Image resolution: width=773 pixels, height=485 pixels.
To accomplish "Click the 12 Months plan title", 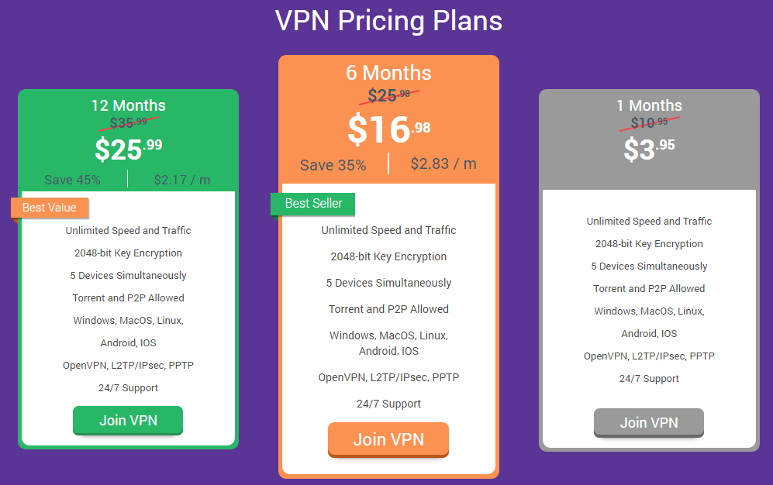I will click(x=128, y=105).
